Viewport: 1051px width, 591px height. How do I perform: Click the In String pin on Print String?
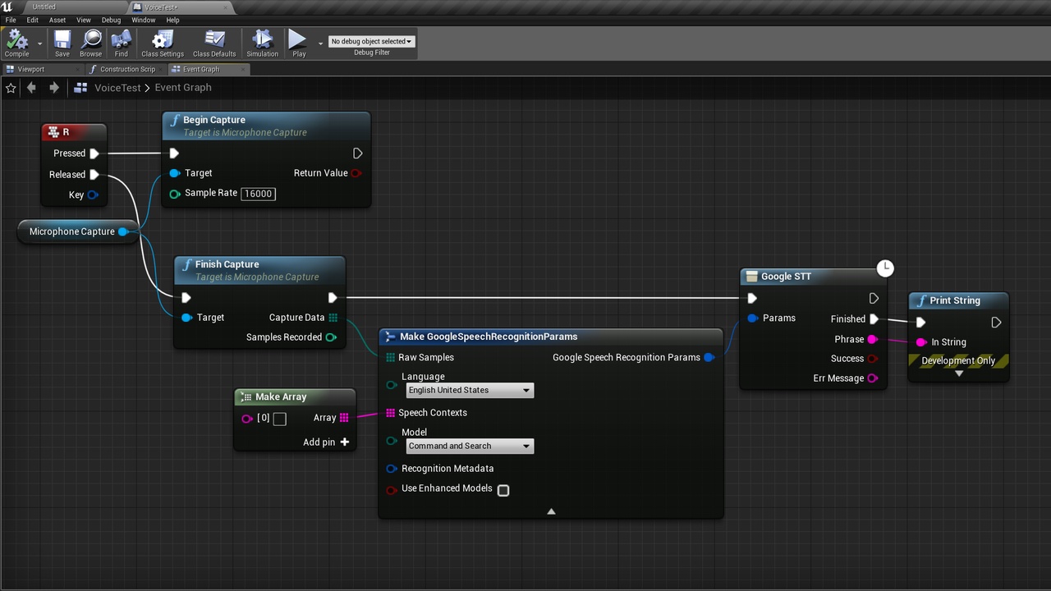click(x=921, y=342)
